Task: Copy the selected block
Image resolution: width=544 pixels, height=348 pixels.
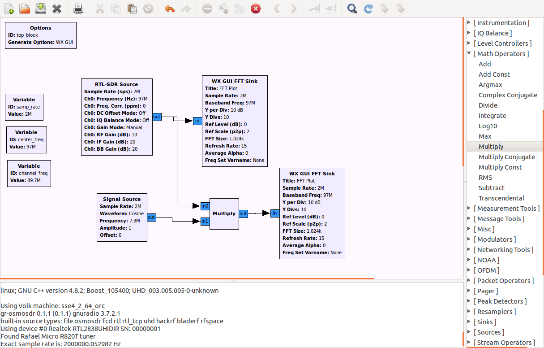Action: coord(116,9)
